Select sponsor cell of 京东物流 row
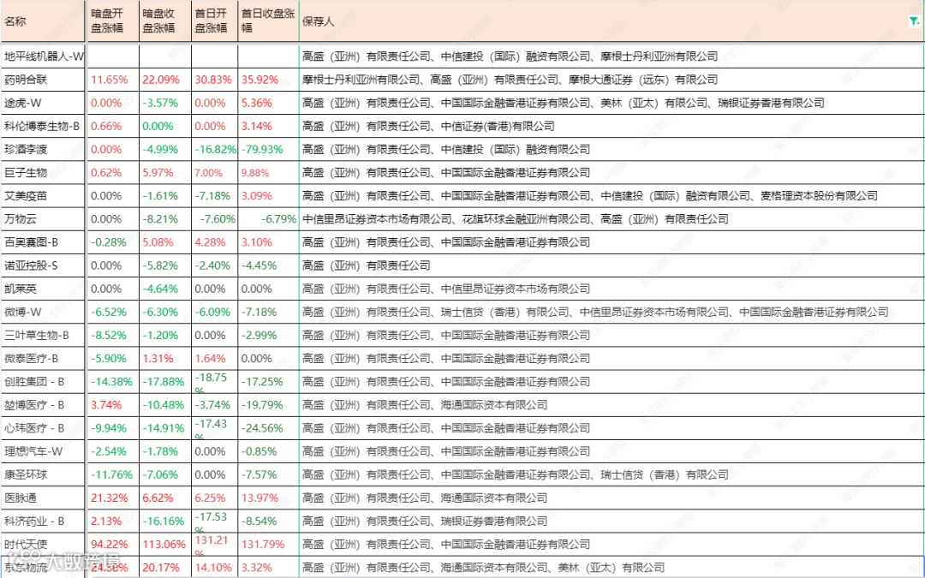The image size is (925, 578). [612, 568]
